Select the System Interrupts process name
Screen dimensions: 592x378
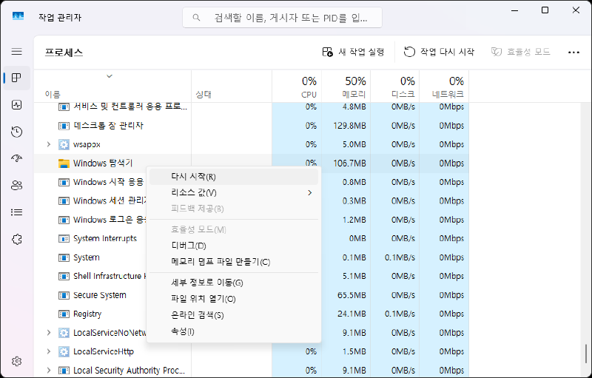click(105, 239)
